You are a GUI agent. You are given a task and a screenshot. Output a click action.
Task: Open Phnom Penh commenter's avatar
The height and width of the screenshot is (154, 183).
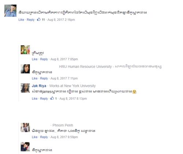point(25,128)
